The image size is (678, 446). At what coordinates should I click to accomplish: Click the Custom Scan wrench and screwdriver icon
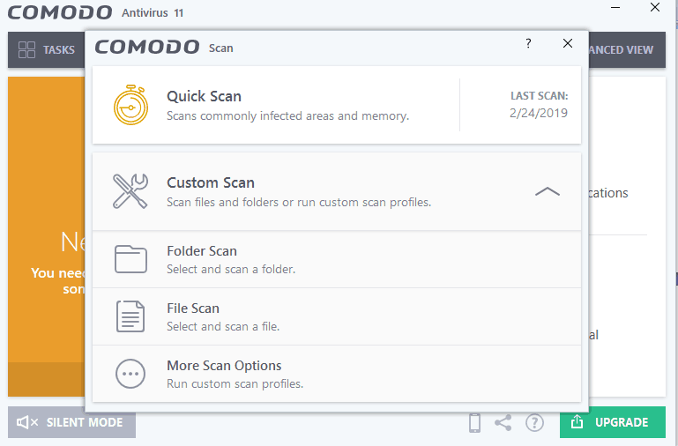130,191
